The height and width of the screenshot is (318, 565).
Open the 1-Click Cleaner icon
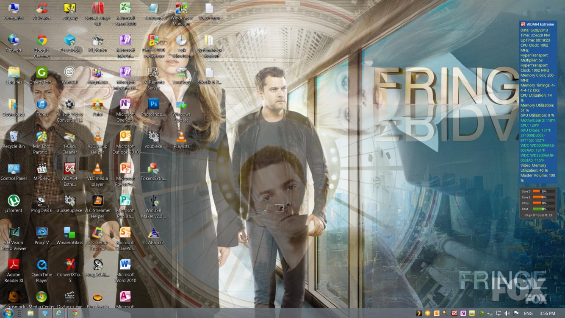coord(70,143)
